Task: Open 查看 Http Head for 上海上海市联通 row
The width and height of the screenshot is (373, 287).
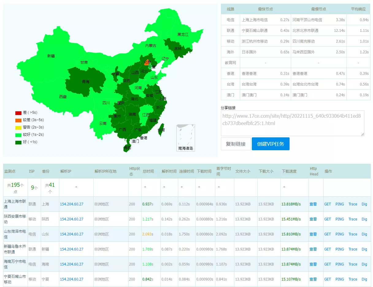Action: click(x=313, y=204)
